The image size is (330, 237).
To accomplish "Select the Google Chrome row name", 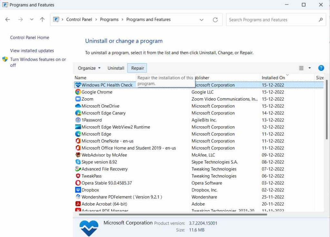I will (x=97, y=92).
